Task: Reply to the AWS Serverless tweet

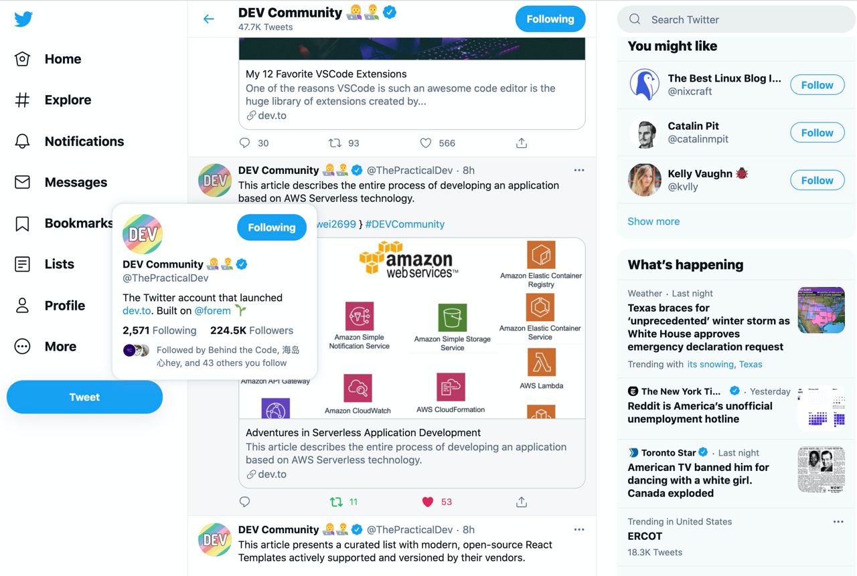Action: coord(244,502)
